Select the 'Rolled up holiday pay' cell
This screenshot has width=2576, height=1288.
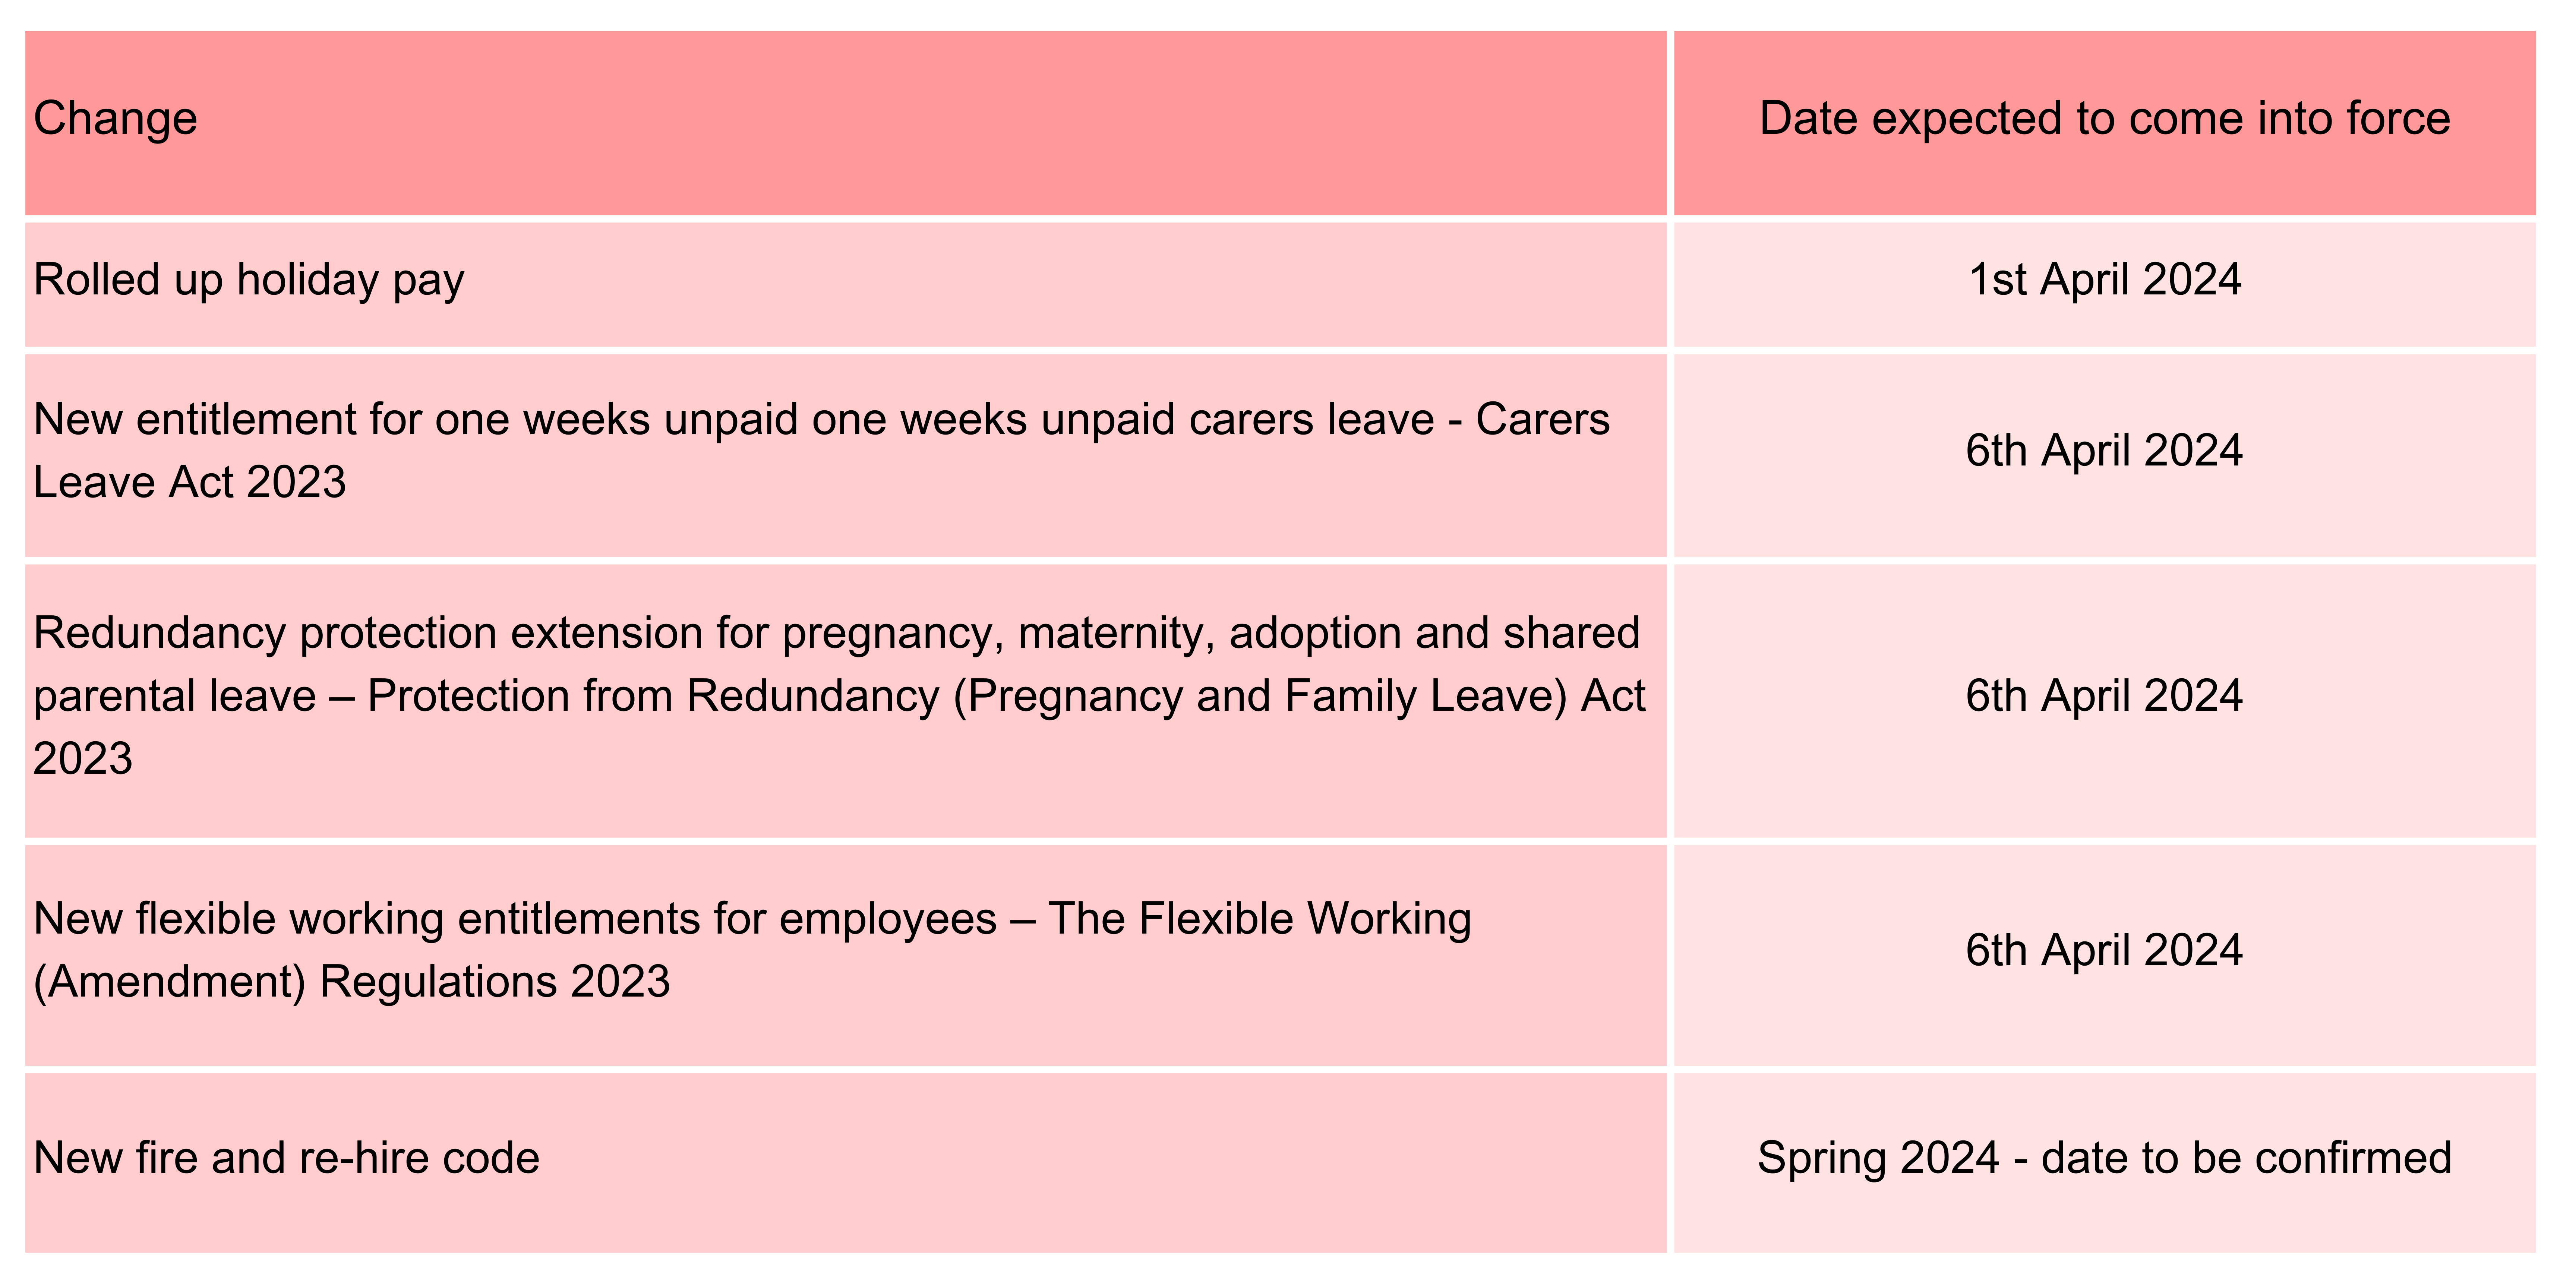845,284
